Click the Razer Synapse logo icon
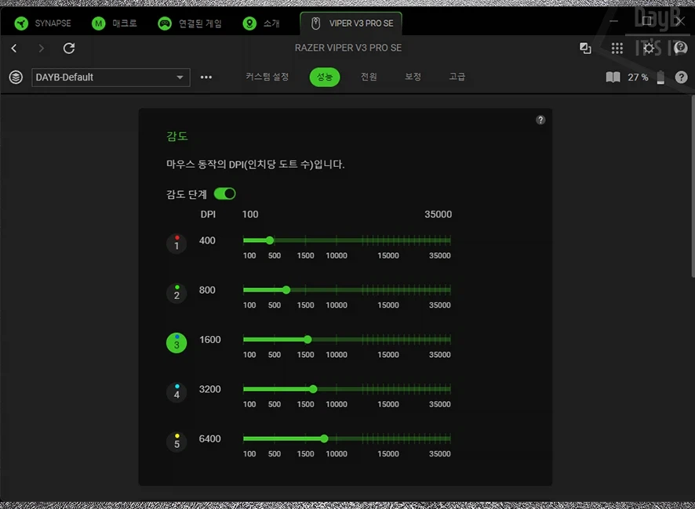 pyautogui.click(x=20, y=23)
